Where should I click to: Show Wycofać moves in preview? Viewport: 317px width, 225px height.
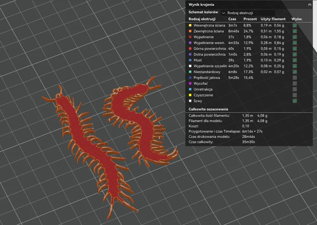click(x=295, y=83)
